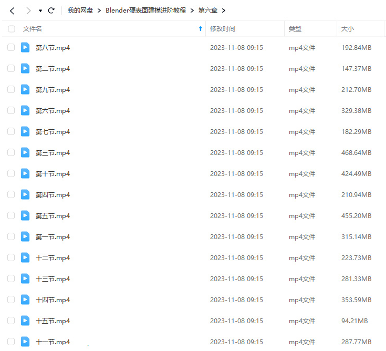The width and height of the screenshot is (386, 351).
Task: Select the file name 第一节.mp4
Action: 53,236
